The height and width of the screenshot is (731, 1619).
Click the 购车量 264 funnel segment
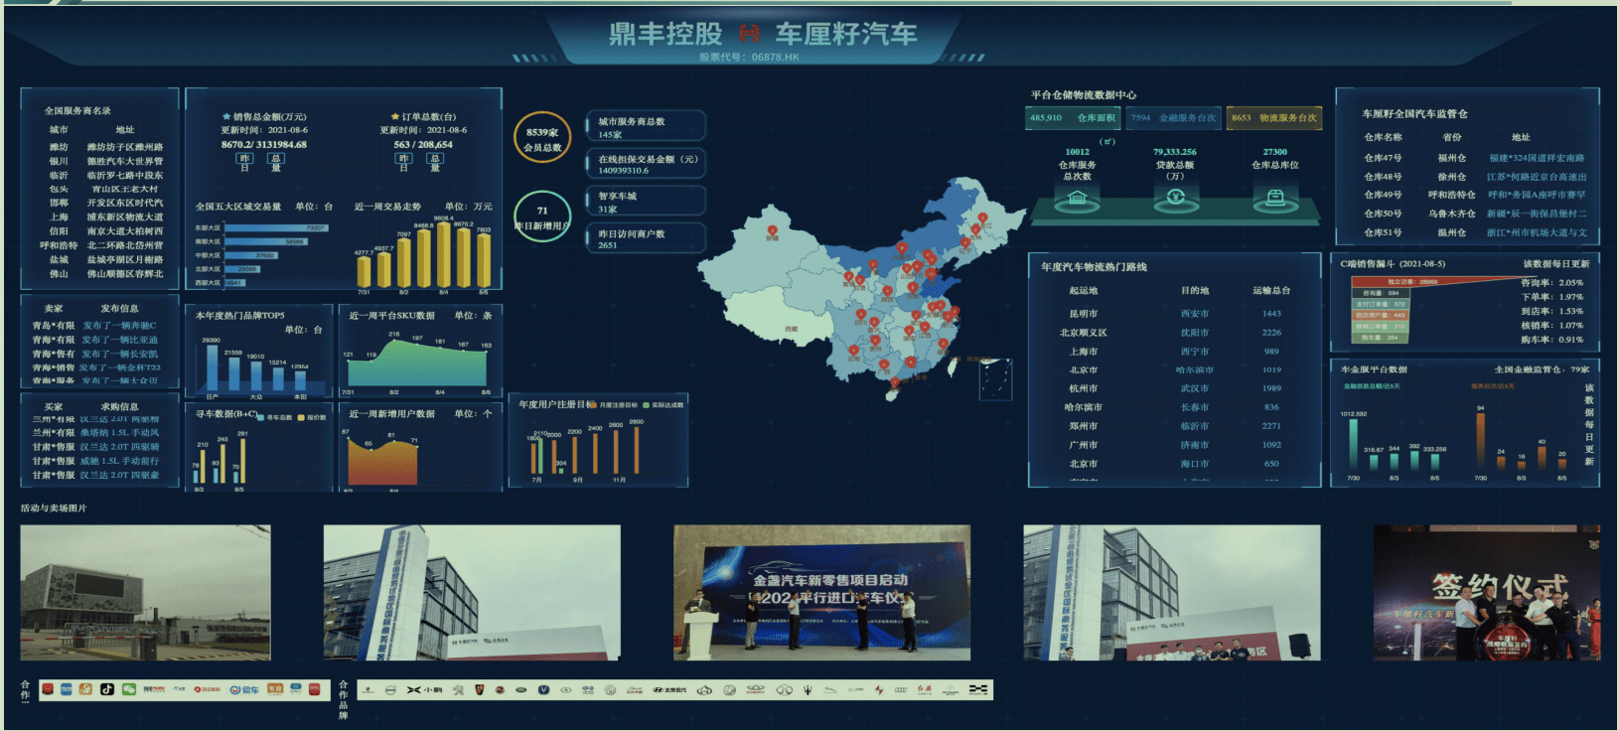(1382, 338)
